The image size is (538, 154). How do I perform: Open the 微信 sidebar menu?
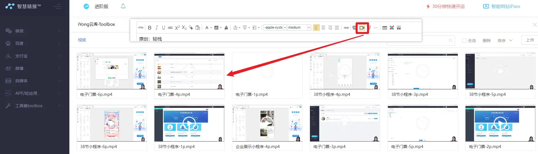tap(33, 31)
